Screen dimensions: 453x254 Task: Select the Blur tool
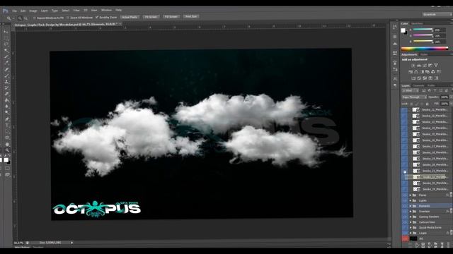pos(6,107)
